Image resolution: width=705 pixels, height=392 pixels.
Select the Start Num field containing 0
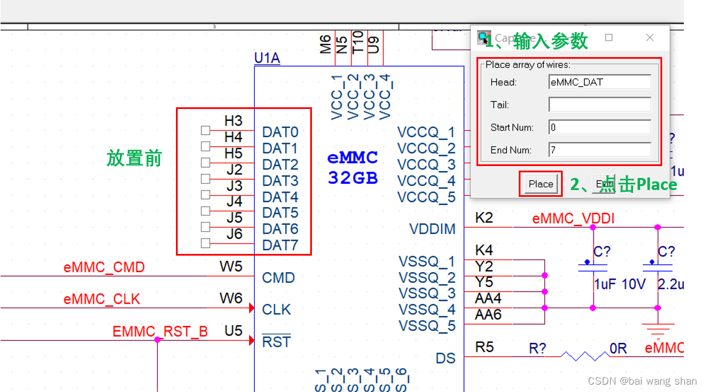coord(599,127)
